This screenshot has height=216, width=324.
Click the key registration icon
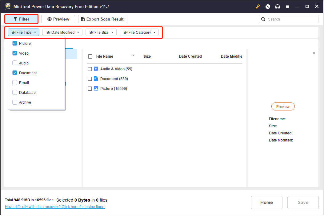(x=258, y=6)
